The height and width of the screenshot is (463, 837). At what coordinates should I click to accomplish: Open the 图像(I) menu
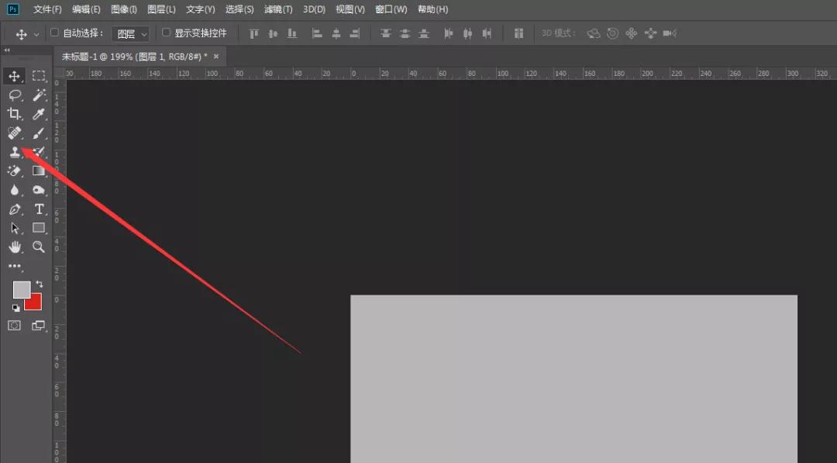(124, 9)
